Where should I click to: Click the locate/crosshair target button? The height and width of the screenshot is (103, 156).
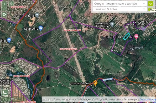[x=4, y=15]
